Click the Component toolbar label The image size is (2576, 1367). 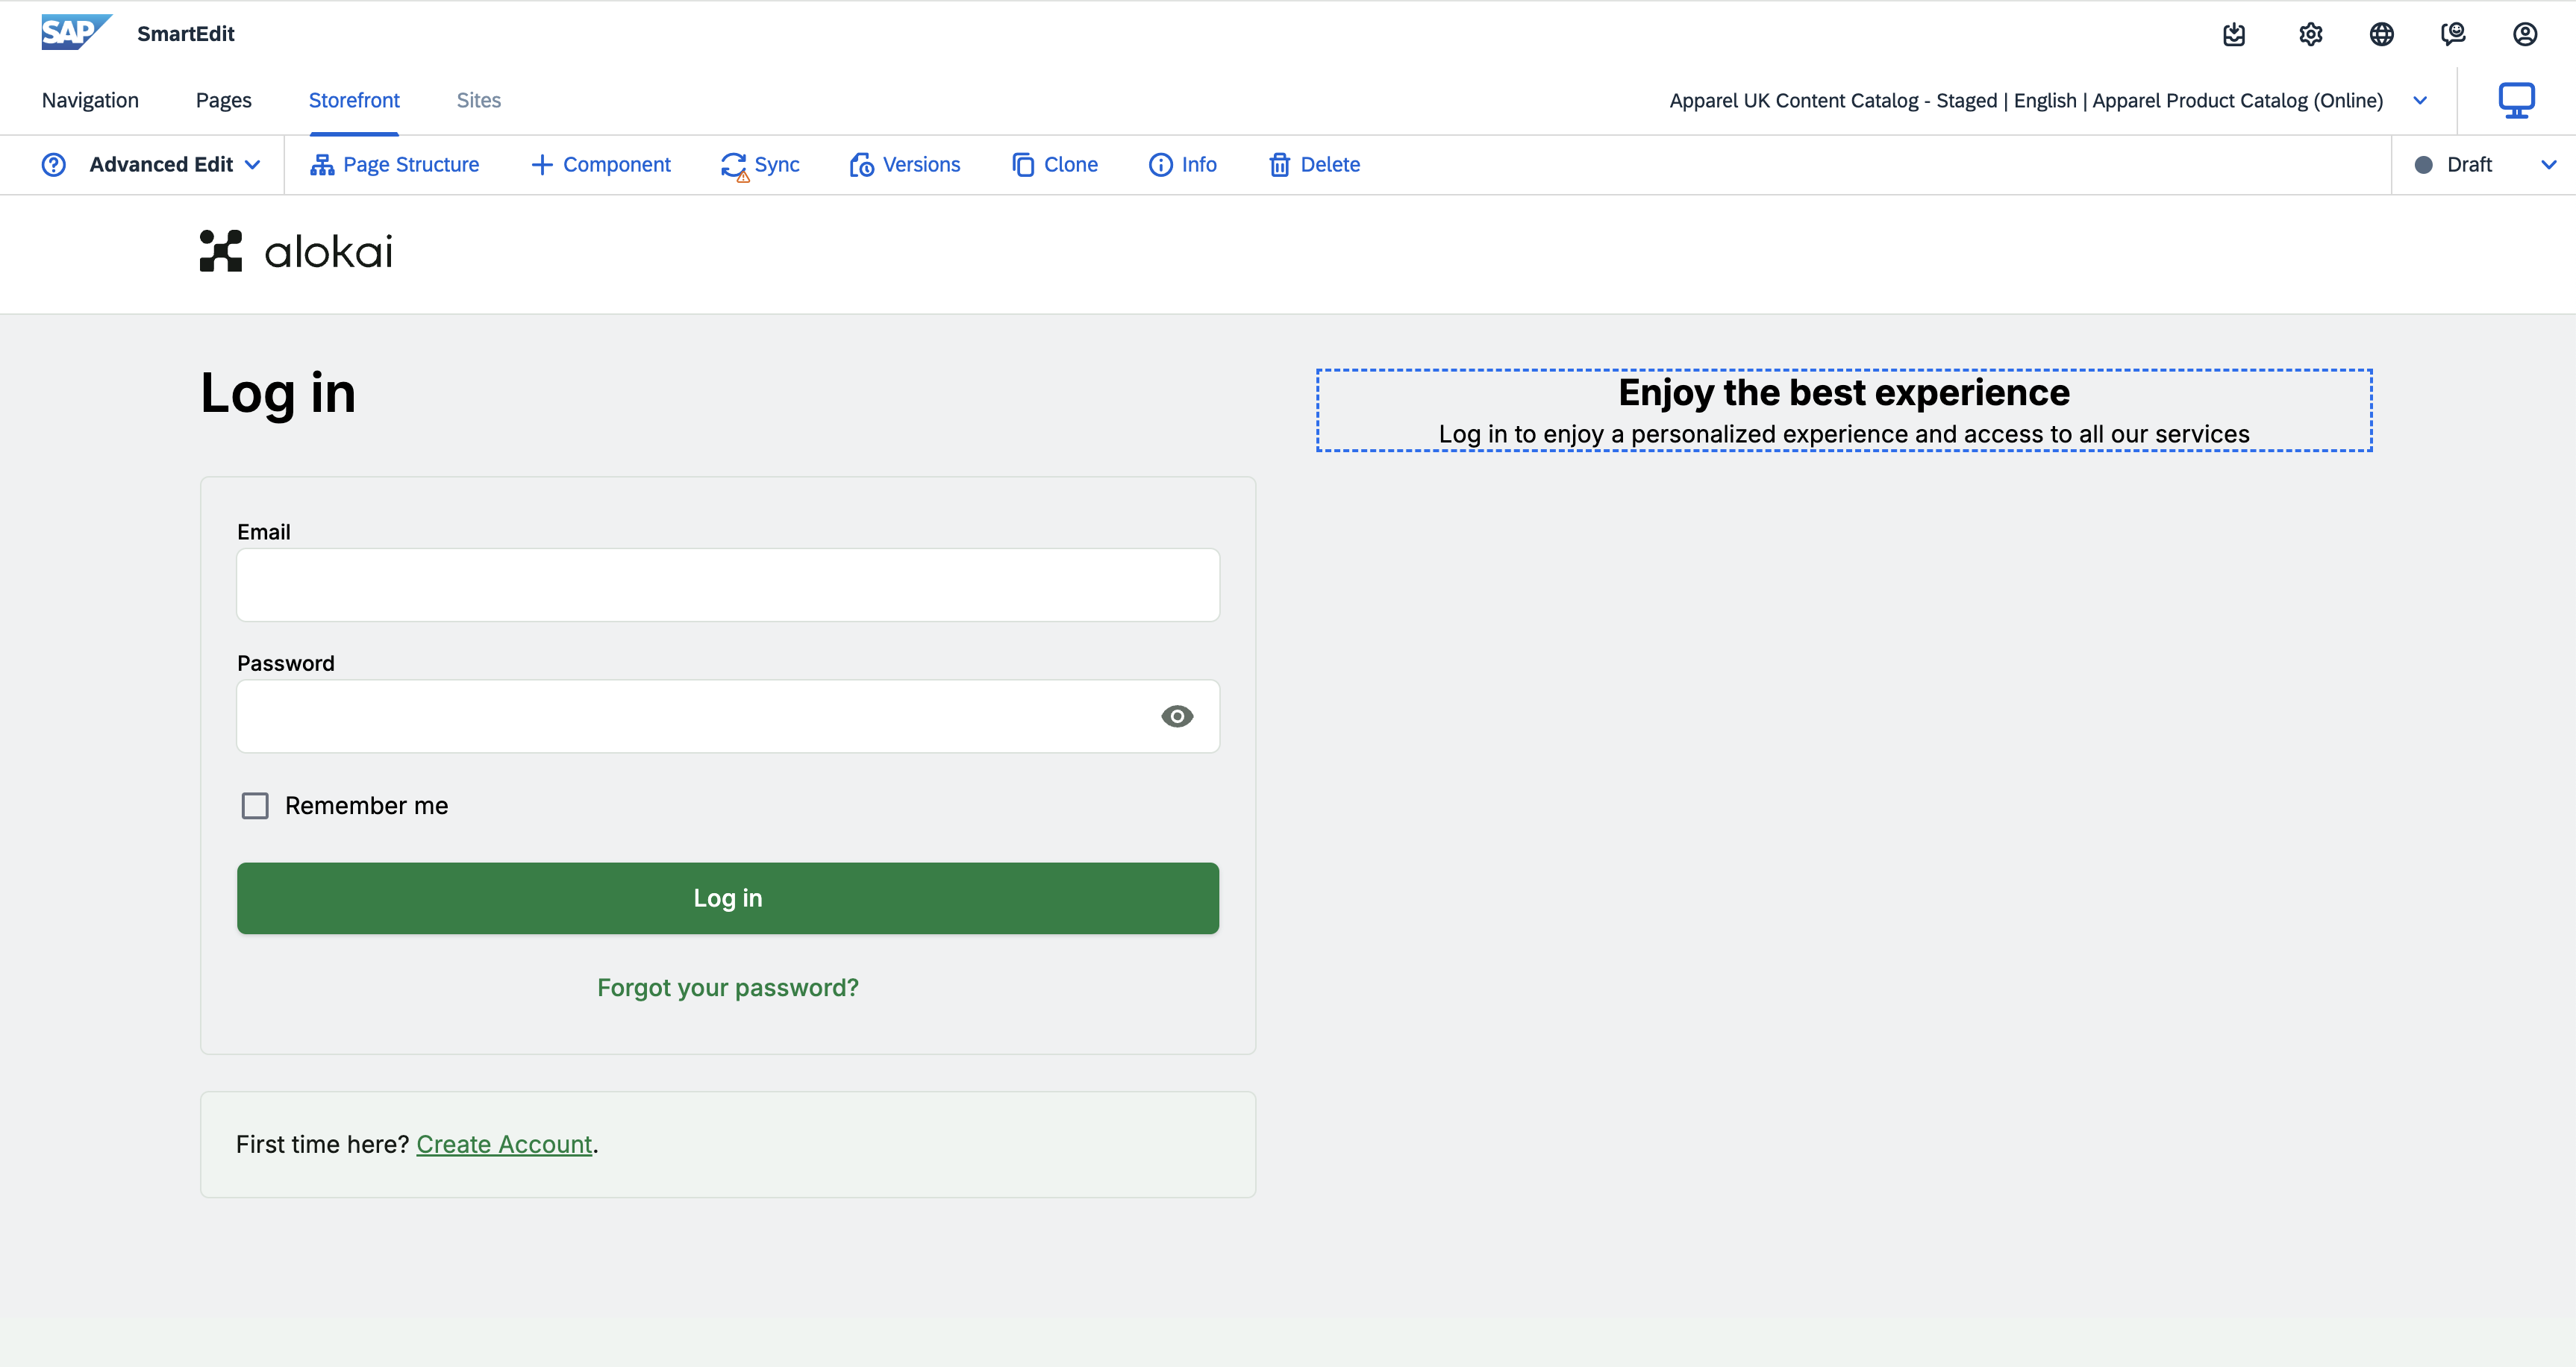[617, 165]
